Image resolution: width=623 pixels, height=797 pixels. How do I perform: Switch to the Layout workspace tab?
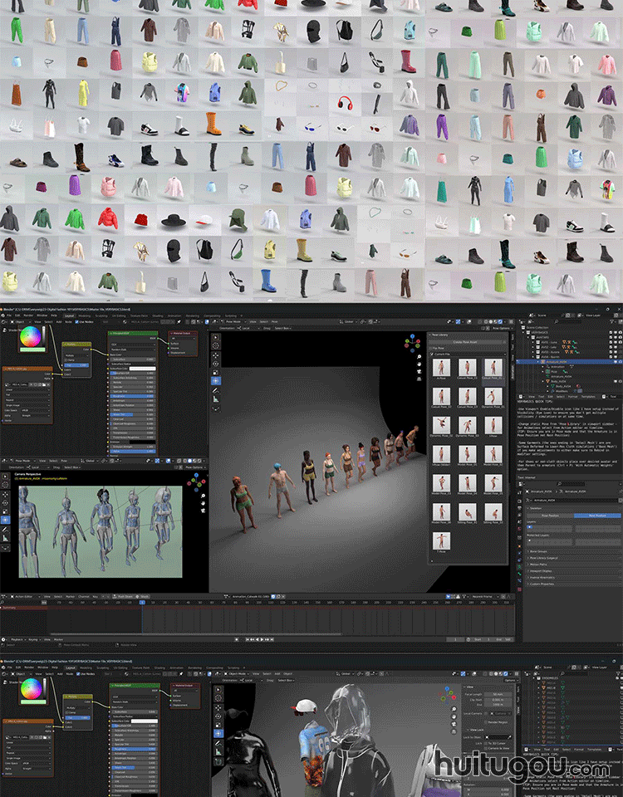69,315
